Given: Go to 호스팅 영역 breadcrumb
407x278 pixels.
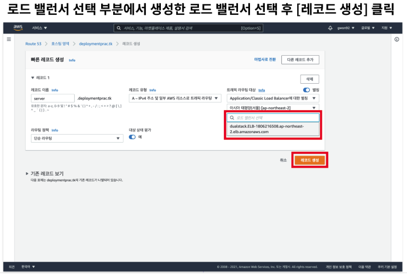Looking at the screenshot, I should pos(60,44).
